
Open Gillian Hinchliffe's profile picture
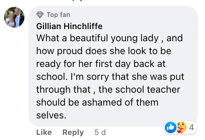(x=14, y=17)
